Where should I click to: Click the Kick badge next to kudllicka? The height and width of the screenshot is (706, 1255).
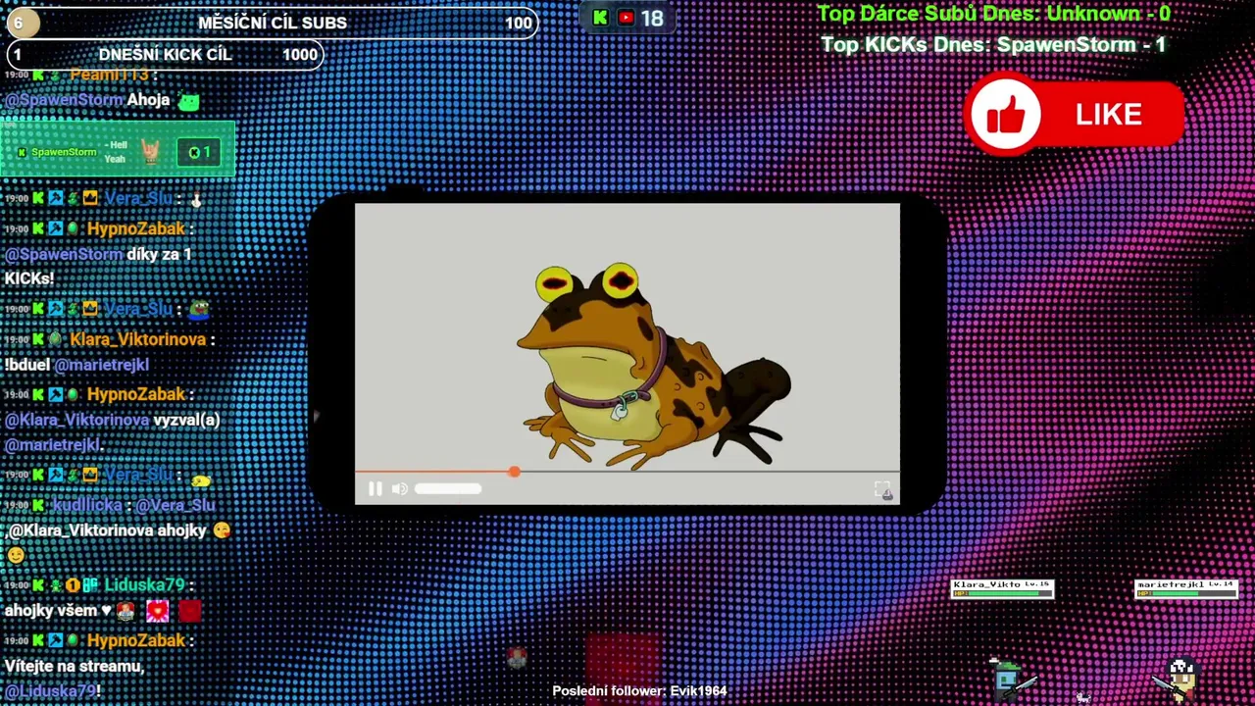38,505
